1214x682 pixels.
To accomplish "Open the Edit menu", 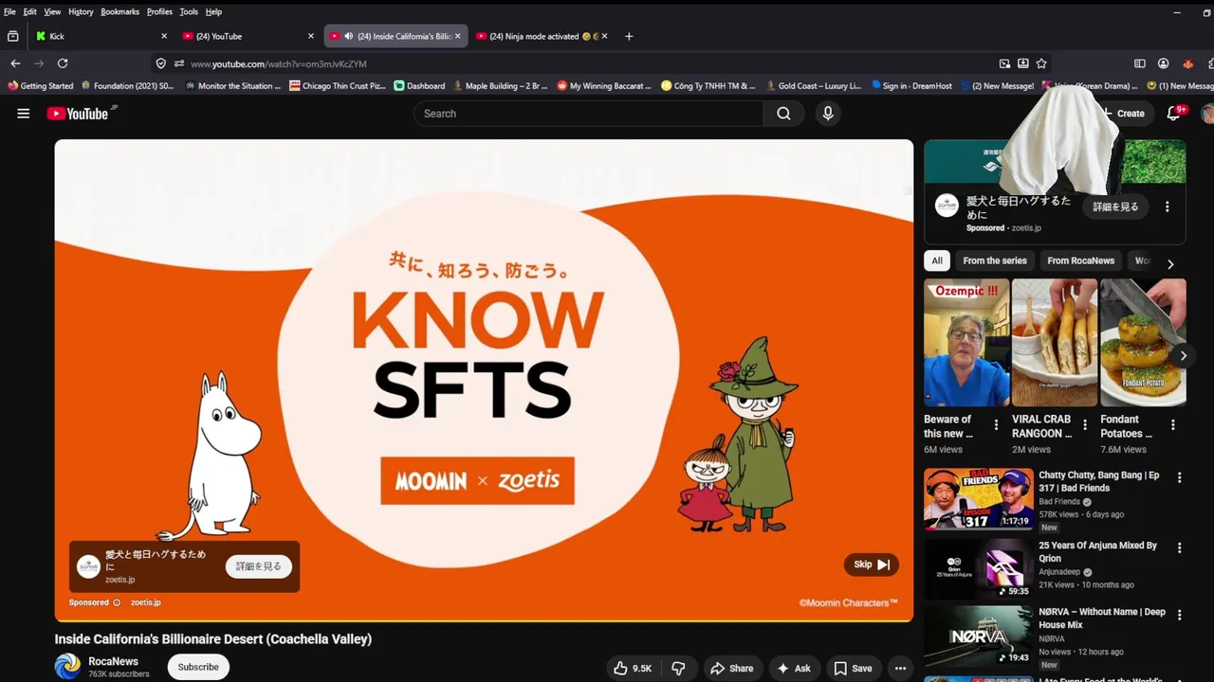I will coord(30,11).
